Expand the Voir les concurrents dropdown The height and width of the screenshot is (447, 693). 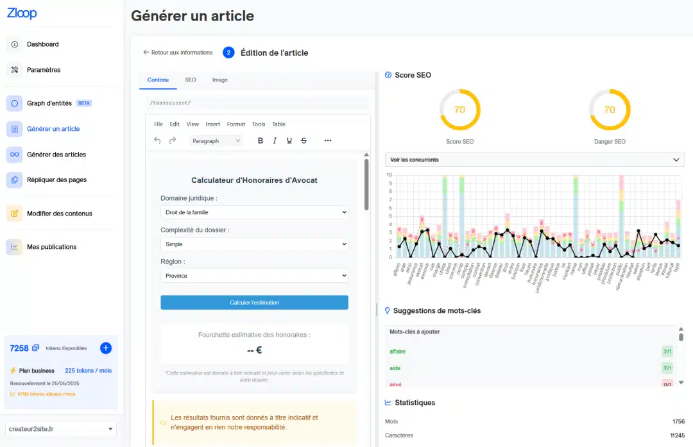click(x=535, y=160)
